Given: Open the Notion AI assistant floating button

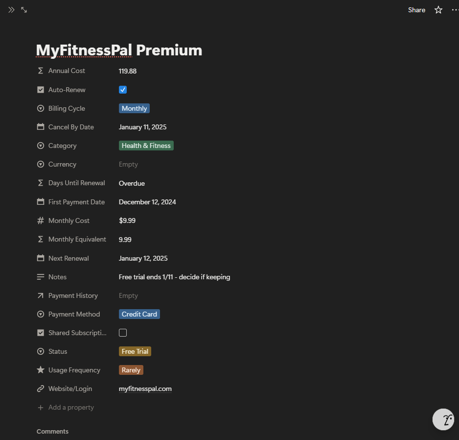Looking at the screenshot, I should point(443,419).
